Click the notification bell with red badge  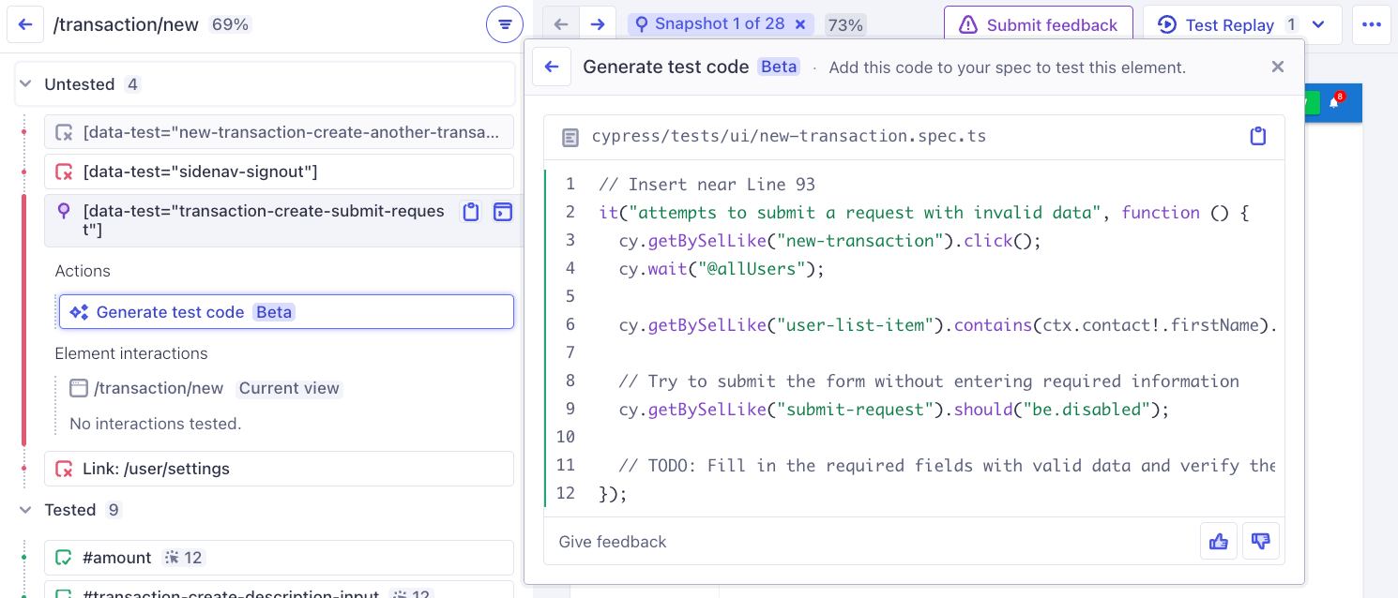[1333, 103]
